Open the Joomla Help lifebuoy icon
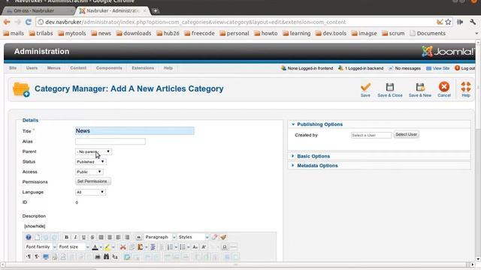 [466, 87]
